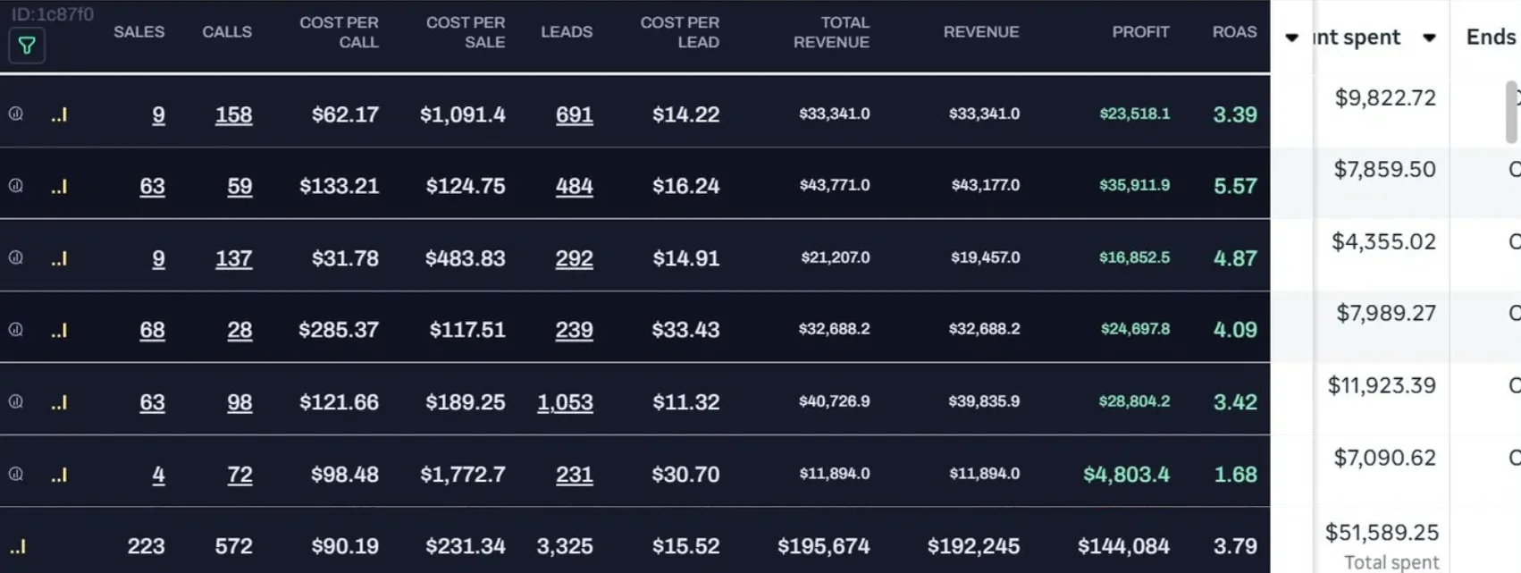Open the 137 calls link
This screenshot has height=573, width=1521.
click(x=233, y=258)
